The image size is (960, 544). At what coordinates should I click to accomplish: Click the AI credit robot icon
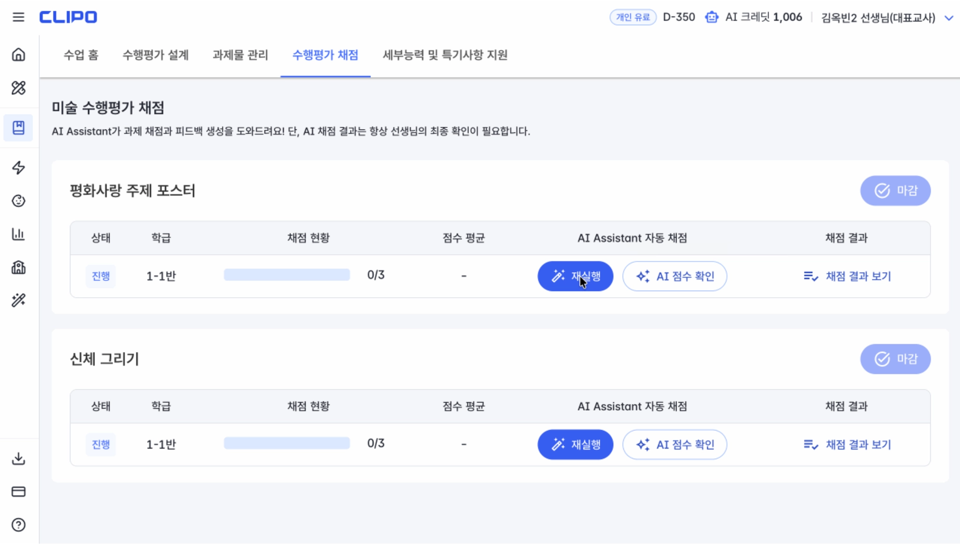coord(712,17)
